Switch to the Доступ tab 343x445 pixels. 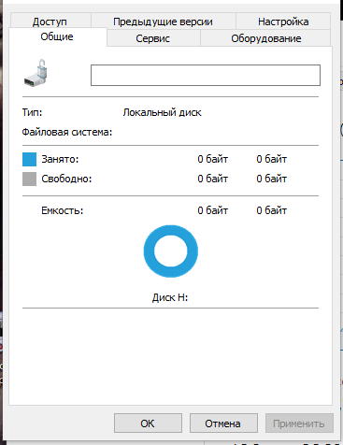coord(50,22)
